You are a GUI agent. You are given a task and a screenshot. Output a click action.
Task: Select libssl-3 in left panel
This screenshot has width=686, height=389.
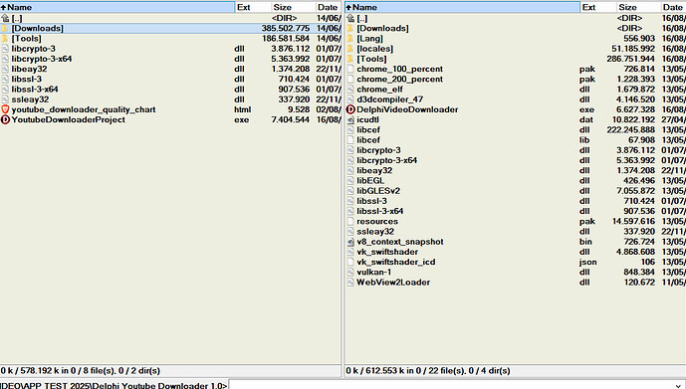(27, 80)
